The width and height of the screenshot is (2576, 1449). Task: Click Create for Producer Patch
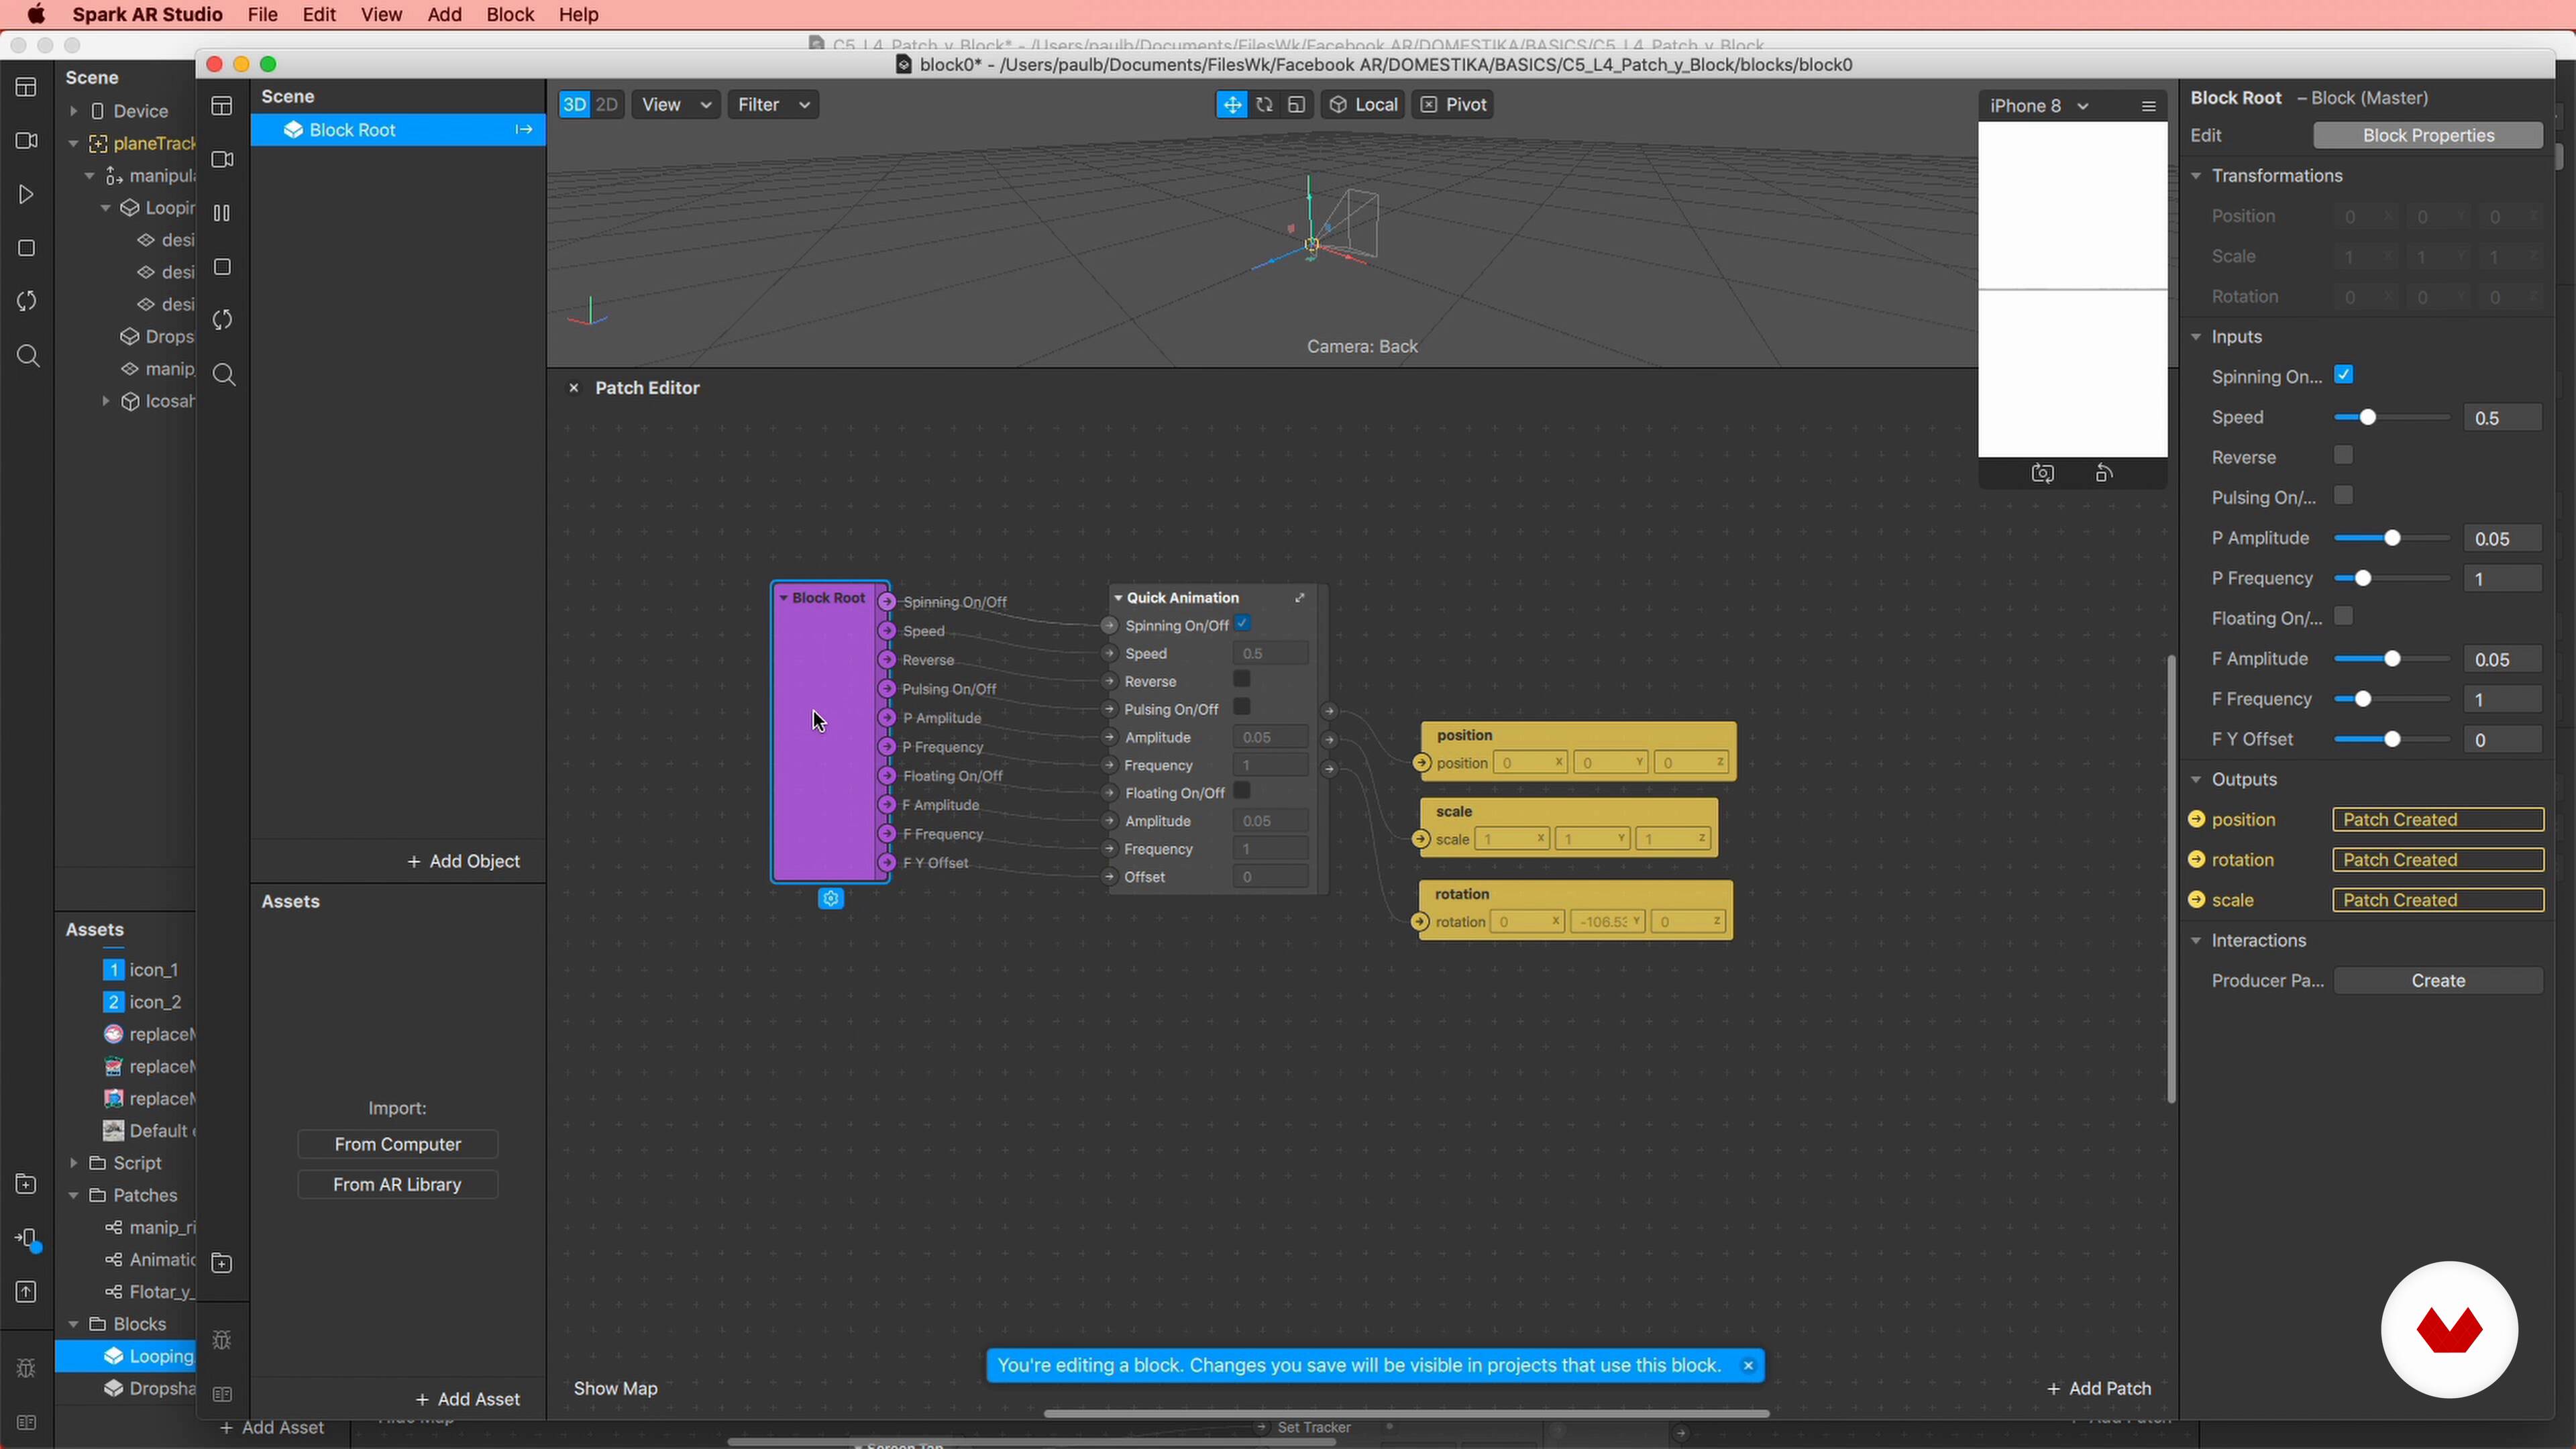[2438, 981]
